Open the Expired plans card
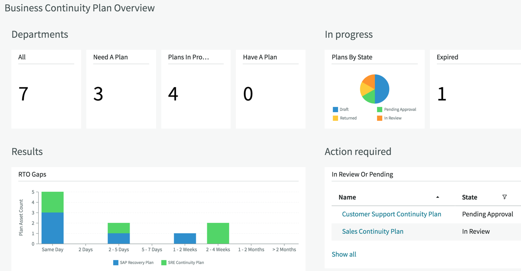 [x=475, y=89]
